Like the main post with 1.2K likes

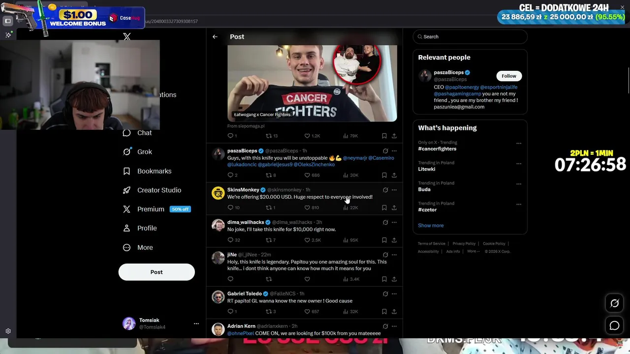[x=307, y=136]
